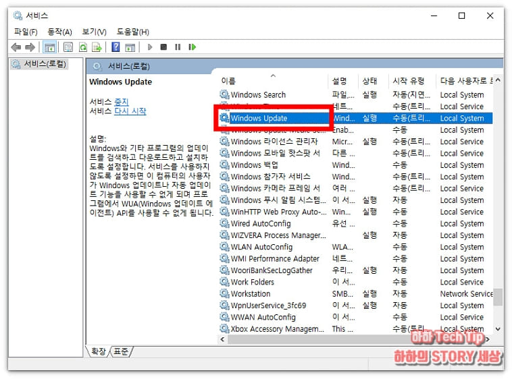
Task: Click Network Service cell in Workstation row
Action: click(x=466, y=294)
